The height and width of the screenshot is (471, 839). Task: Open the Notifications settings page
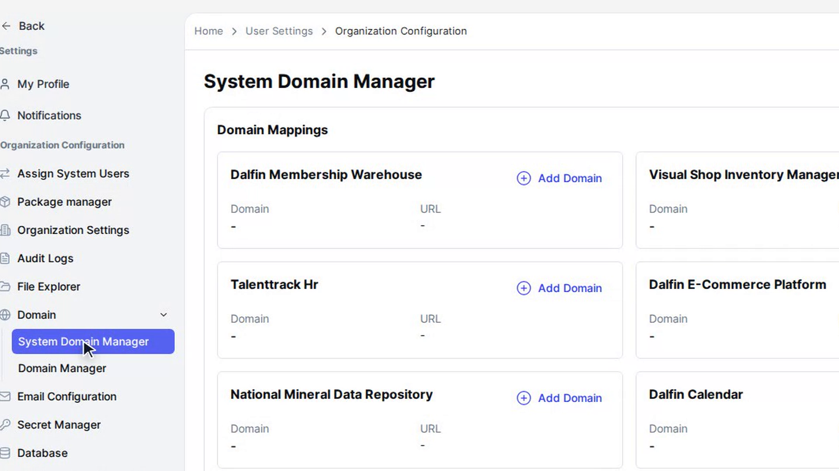pyautogui.click(x=49, y=116)
